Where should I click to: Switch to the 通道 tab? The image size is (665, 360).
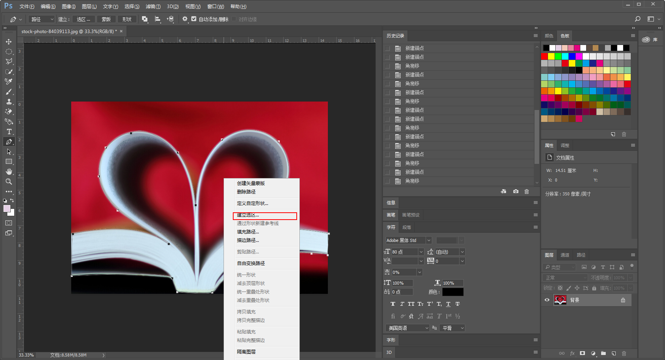(x=565, y=255)
